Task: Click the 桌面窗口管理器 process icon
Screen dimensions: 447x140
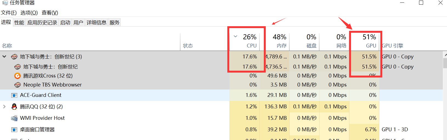Action: click(14, 130)
